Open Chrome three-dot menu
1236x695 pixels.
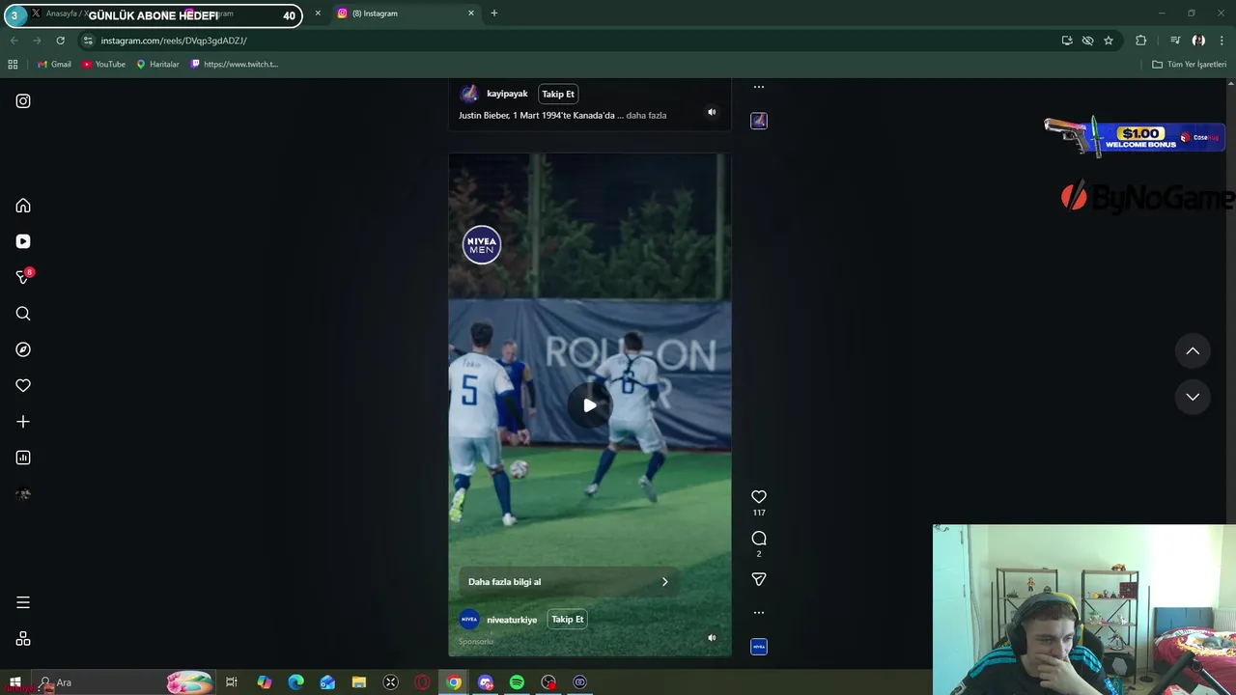click(1222, 41)
